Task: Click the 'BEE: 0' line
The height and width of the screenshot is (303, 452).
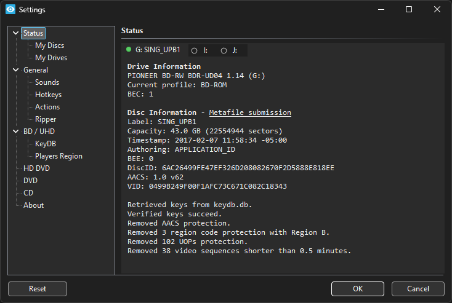Action: [140, 159]
